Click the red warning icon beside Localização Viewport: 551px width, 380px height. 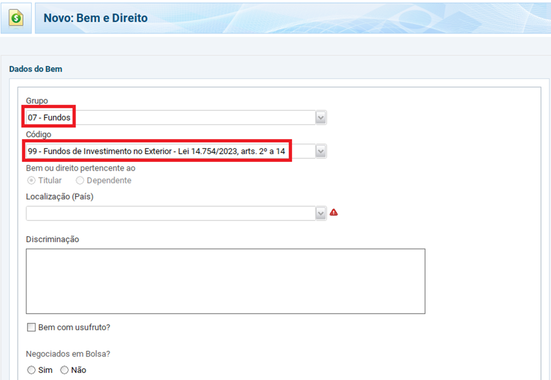coord(334,212)
